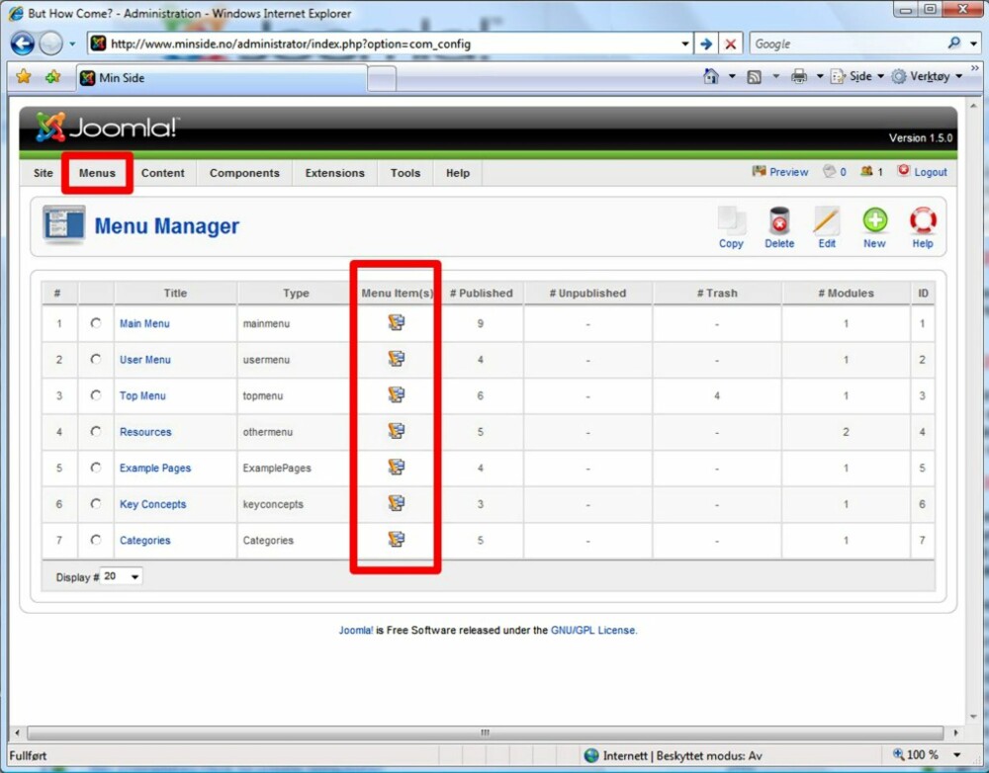
Task: Click the Add to Favorites star-plus icon
Action: pos(53,77)
